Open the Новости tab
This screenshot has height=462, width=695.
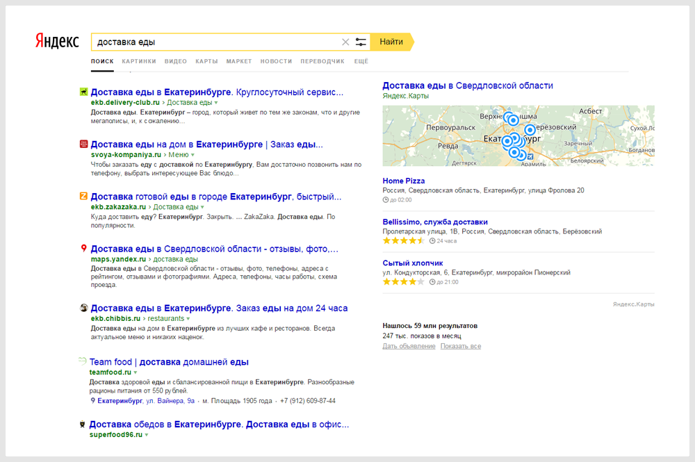click(276, 61)
